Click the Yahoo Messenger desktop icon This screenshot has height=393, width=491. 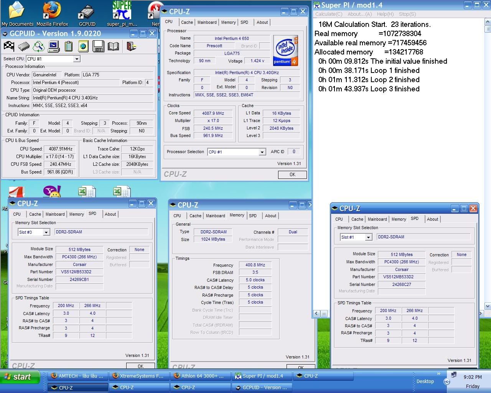pos(52,192)
